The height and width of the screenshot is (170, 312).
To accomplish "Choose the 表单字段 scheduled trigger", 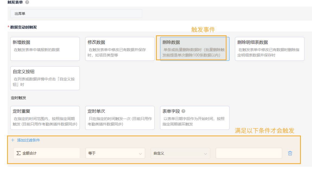I will (x=195, y=118).
